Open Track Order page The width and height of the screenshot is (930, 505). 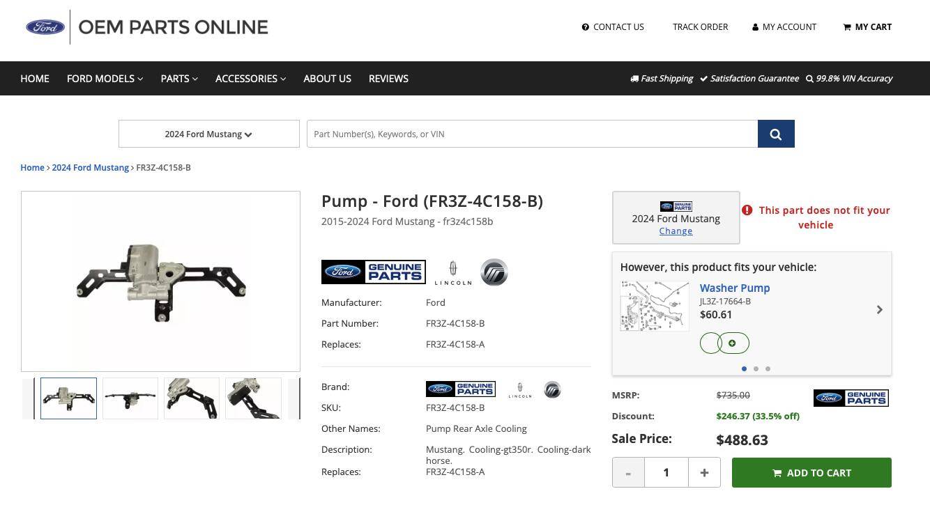[700, 27]
